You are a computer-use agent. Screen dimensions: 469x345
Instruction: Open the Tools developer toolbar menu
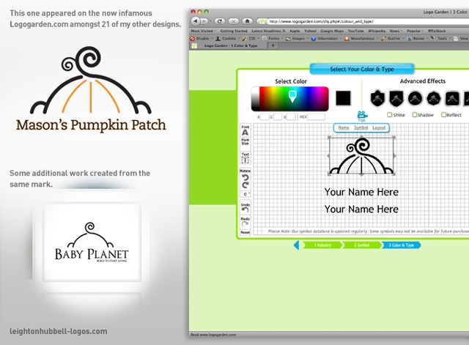pos(440,39)
